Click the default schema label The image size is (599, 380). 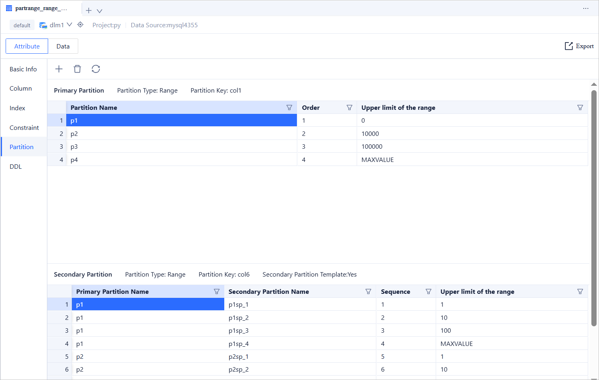22,25
